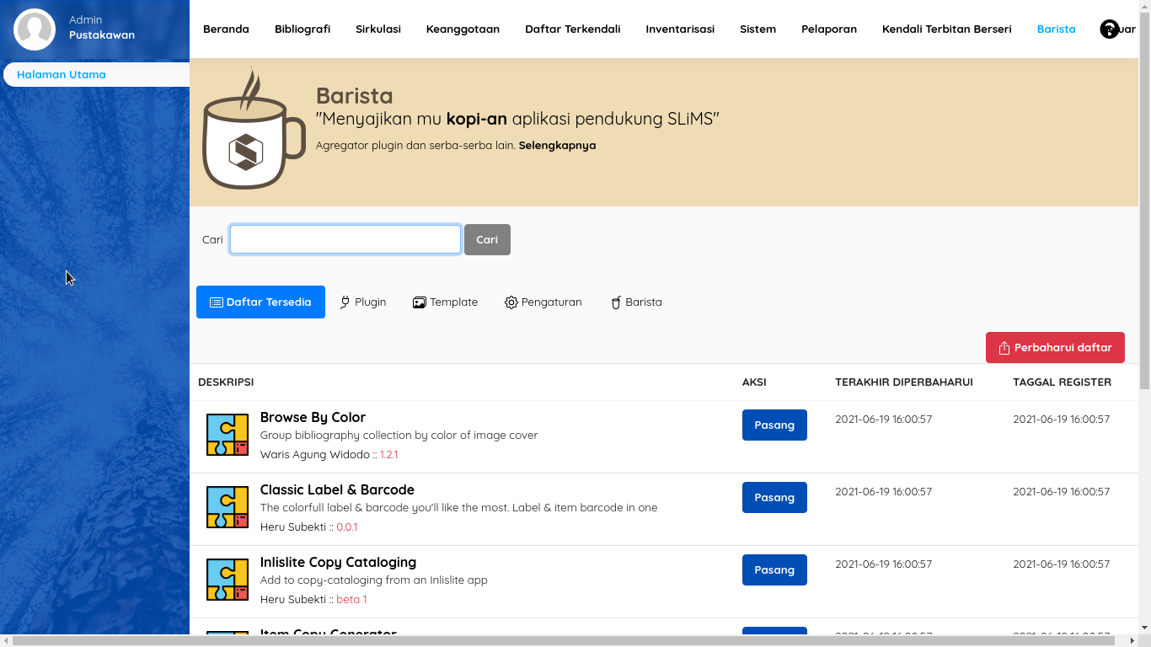Open the Bibliografi menu

point(302,29)
